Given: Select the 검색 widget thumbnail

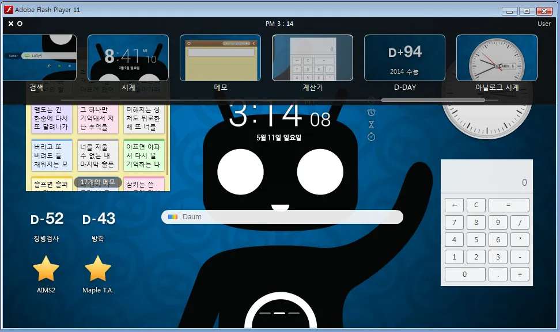Looking at the screenshot, I should 40,58.
